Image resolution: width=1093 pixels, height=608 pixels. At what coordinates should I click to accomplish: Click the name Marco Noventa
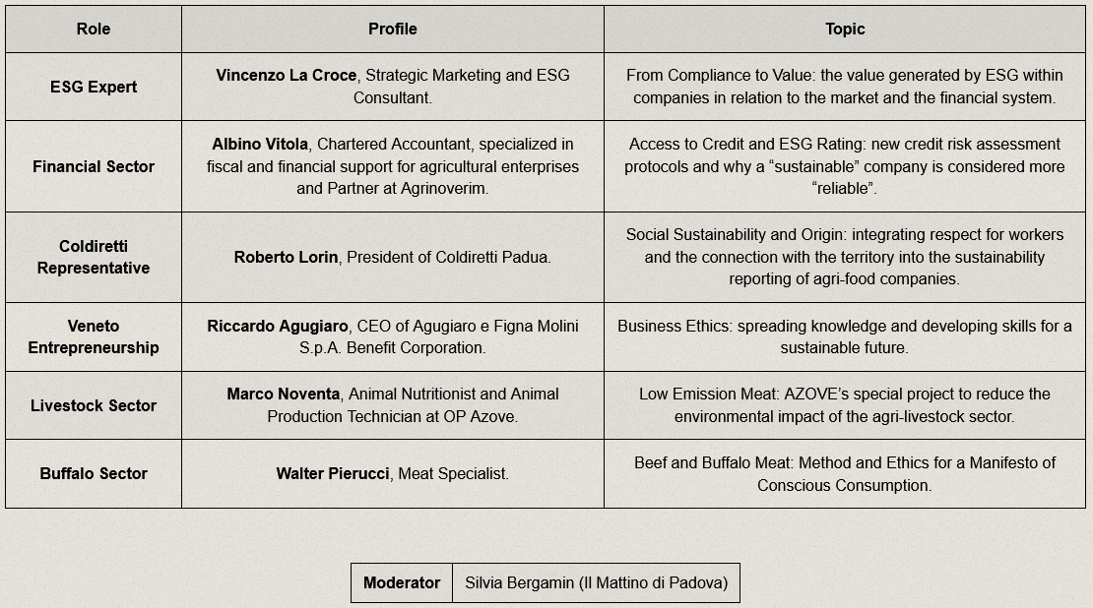click(283, 395)
